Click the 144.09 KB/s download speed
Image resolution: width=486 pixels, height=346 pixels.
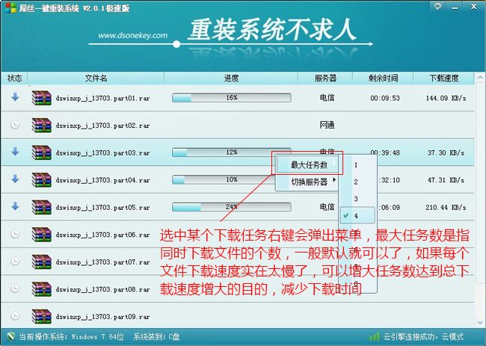point(446,98)
